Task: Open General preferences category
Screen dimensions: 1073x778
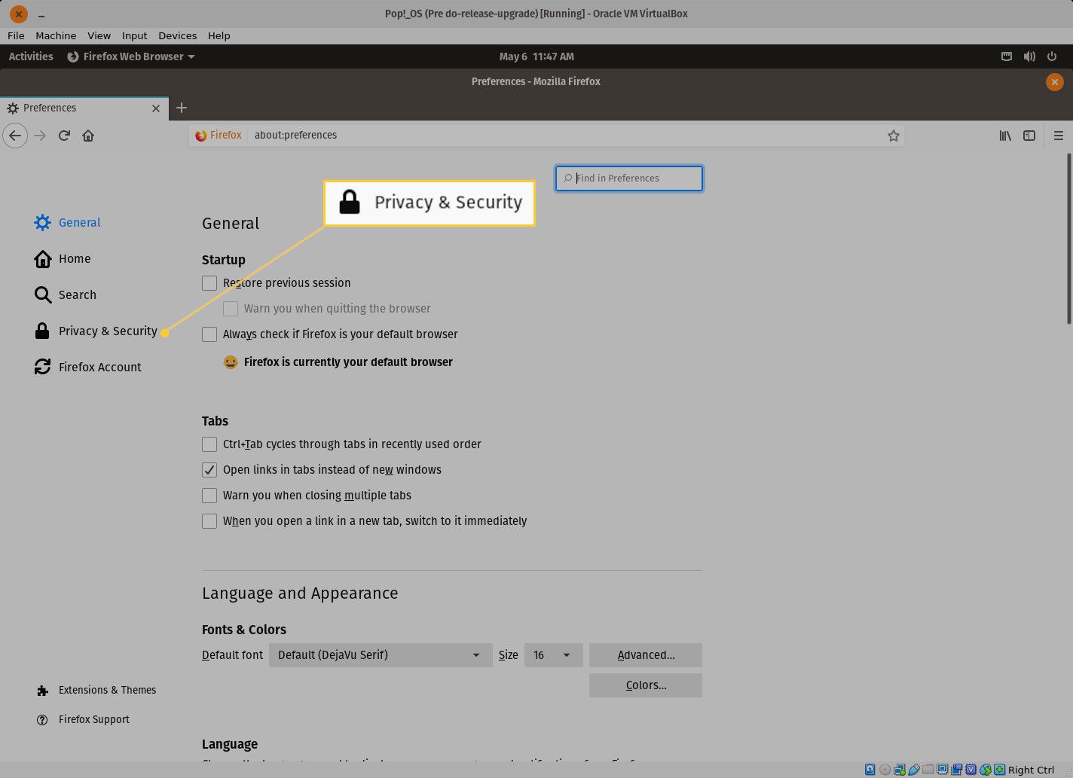Action: (x=67, y=223)
